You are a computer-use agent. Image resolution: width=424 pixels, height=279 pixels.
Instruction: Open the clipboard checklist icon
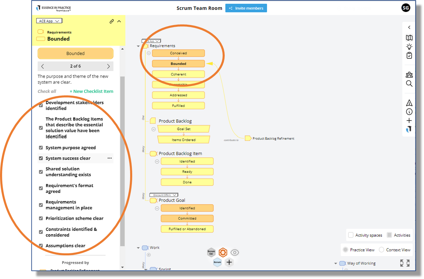[x=409, y=56]
